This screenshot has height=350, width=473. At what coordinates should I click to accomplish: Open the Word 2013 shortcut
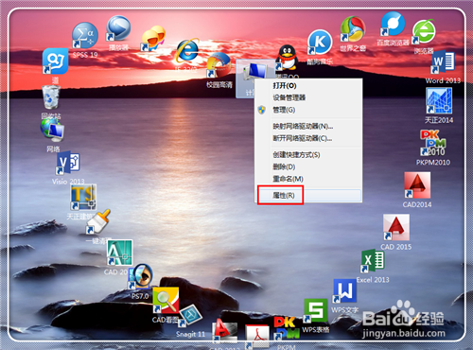click(443, 61)
